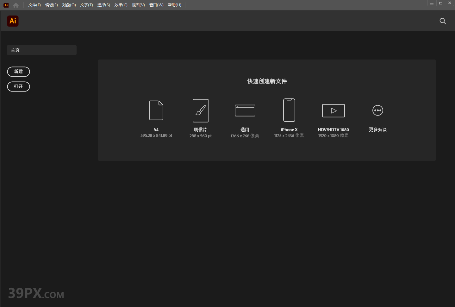455x307 pixels.
Task: Click the 1366 x 768 像素 text
Action: (245, 136)
